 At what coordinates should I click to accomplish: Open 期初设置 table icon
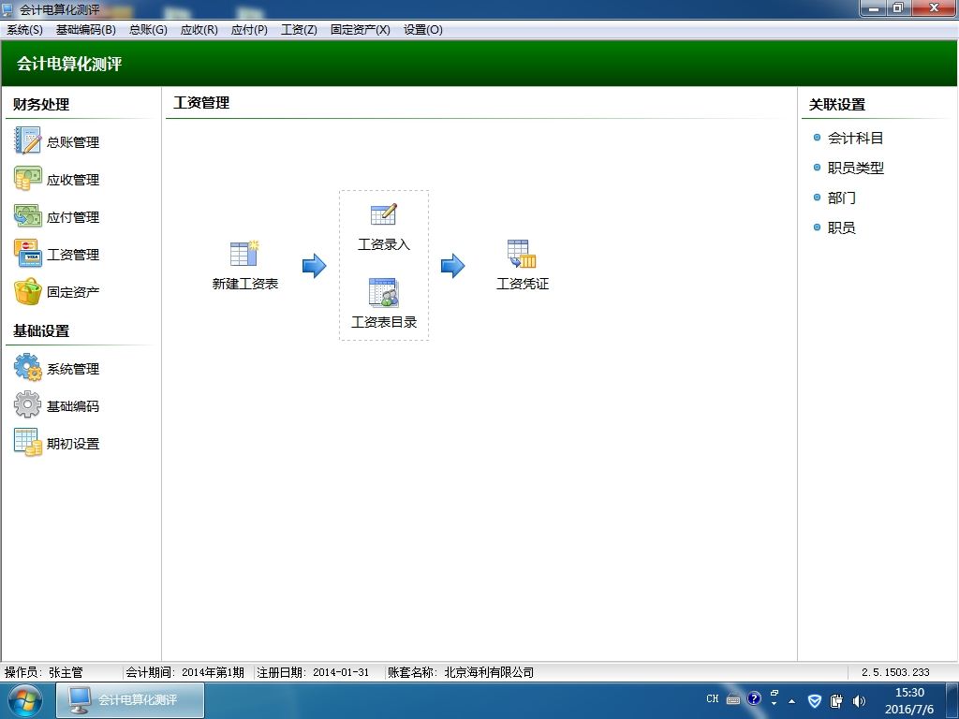point(27,442)
